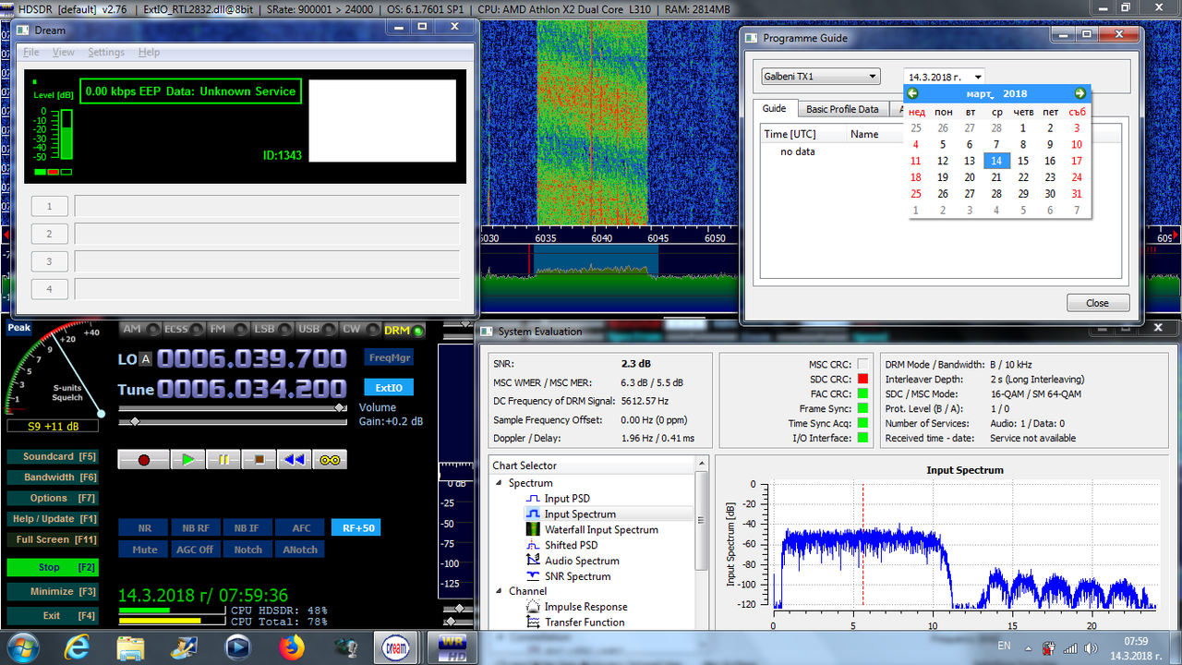Click the ExtIO button
The image size is (1182, 665).
pos(389,388)
